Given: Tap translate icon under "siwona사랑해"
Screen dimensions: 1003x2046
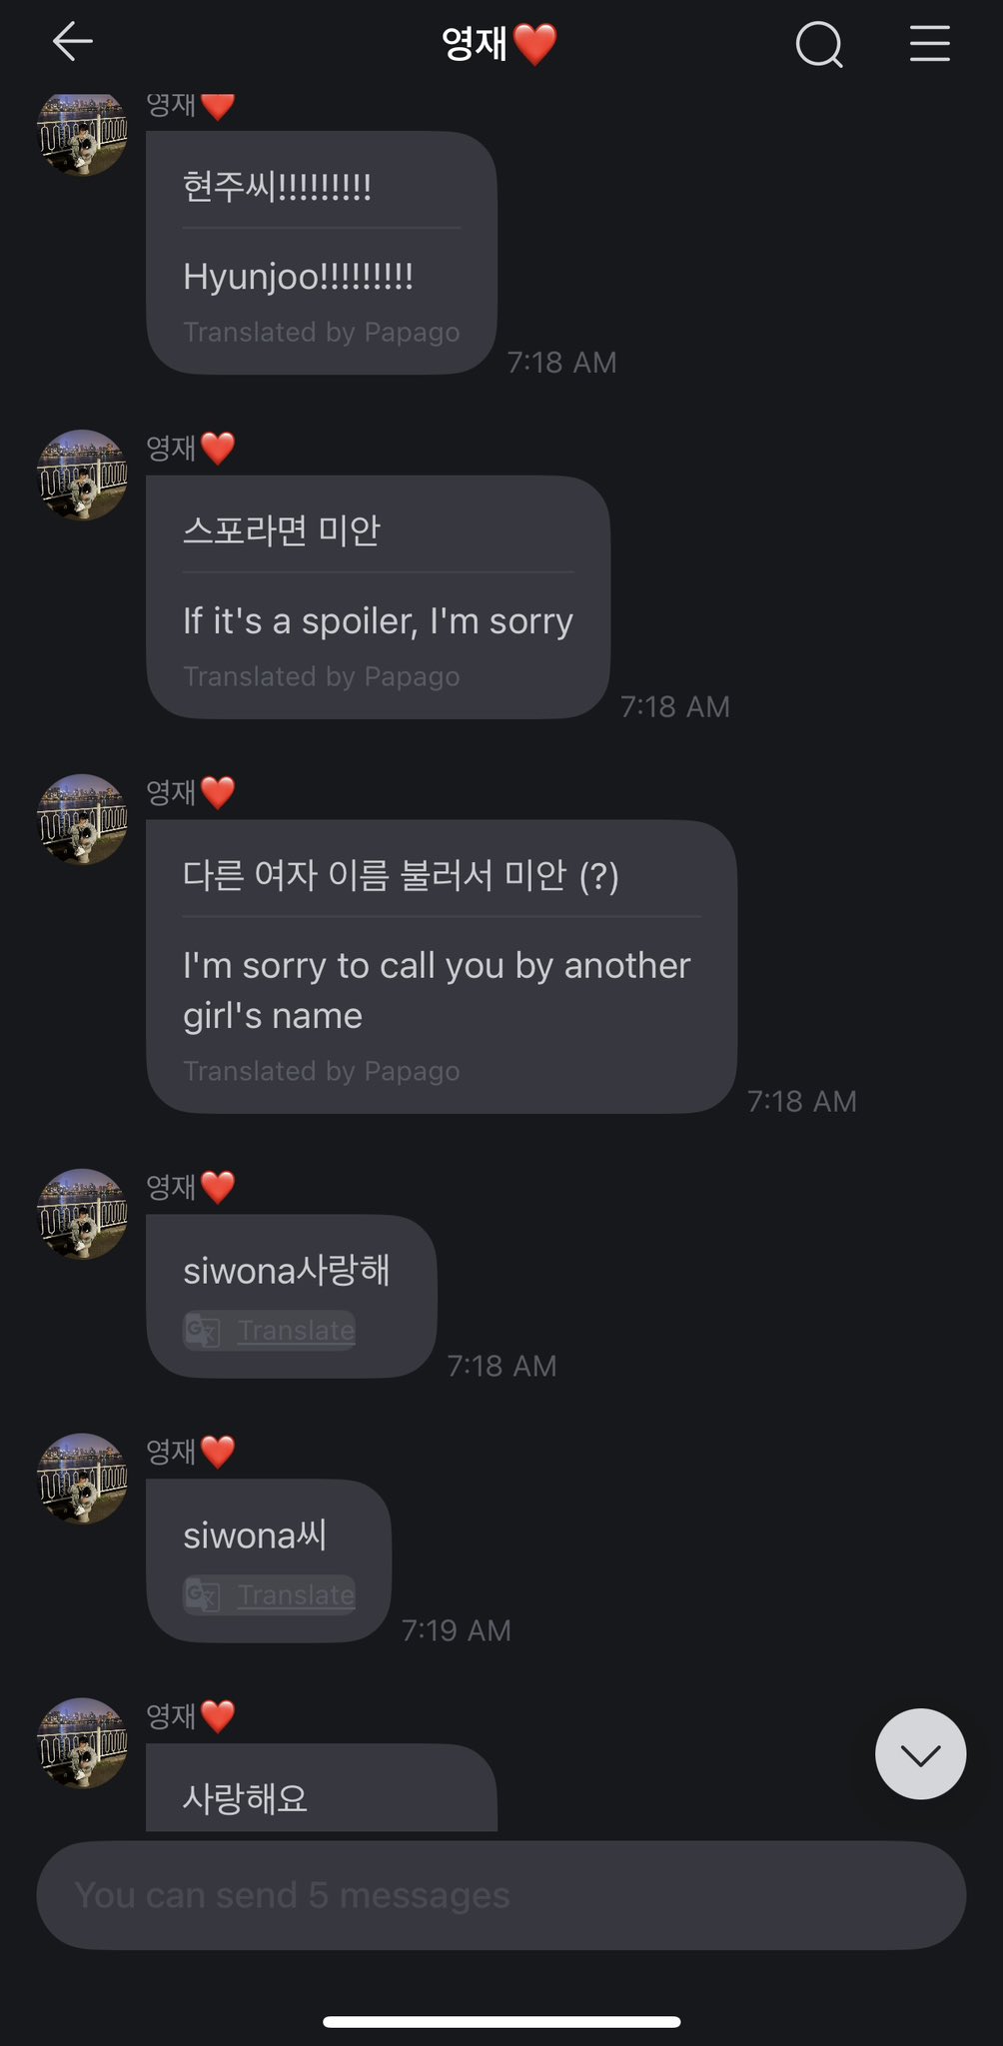Looking at the screenshot, I should coord(203,1331).
